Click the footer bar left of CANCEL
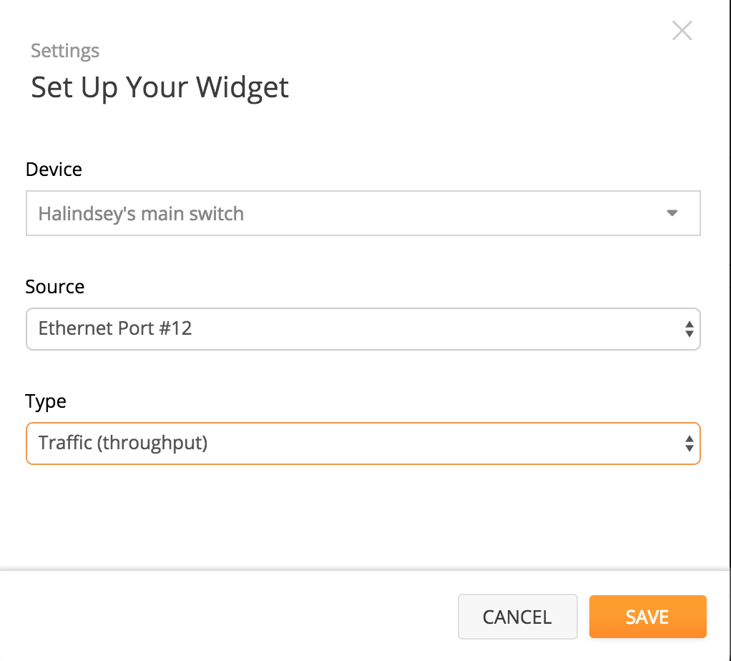 229,616
